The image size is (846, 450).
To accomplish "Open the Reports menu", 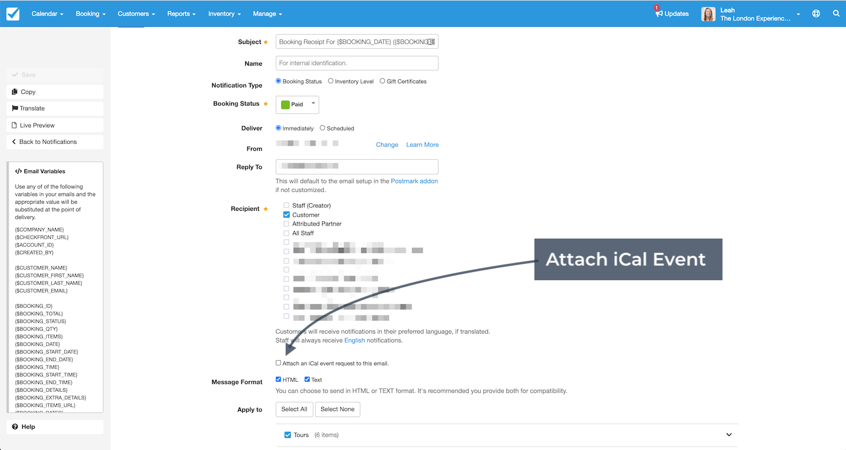I will 181,14.
